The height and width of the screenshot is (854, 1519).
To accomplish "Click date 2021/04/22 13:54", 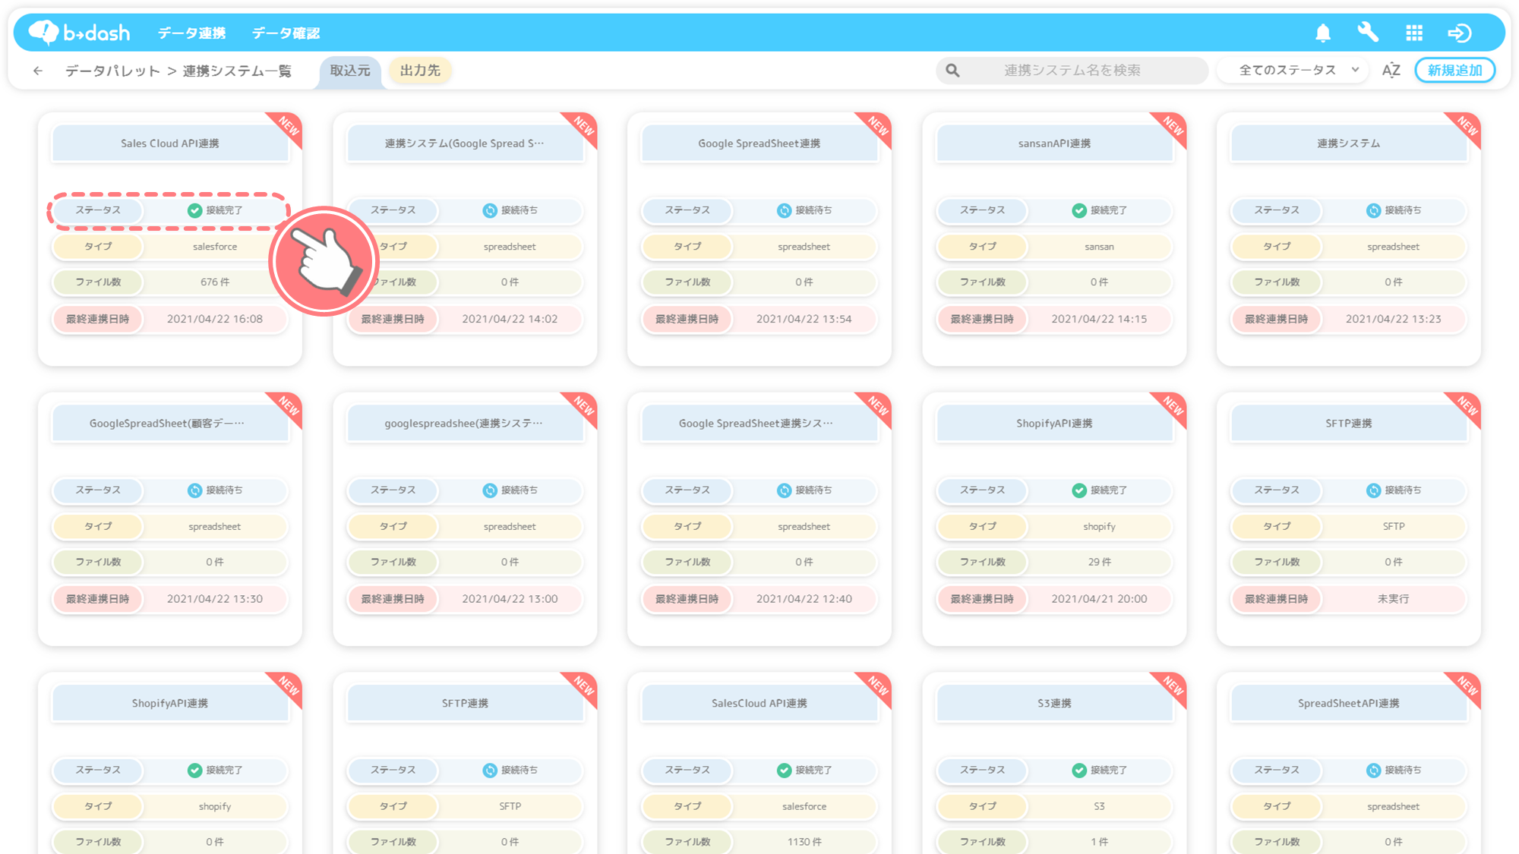I will [804, 319].
